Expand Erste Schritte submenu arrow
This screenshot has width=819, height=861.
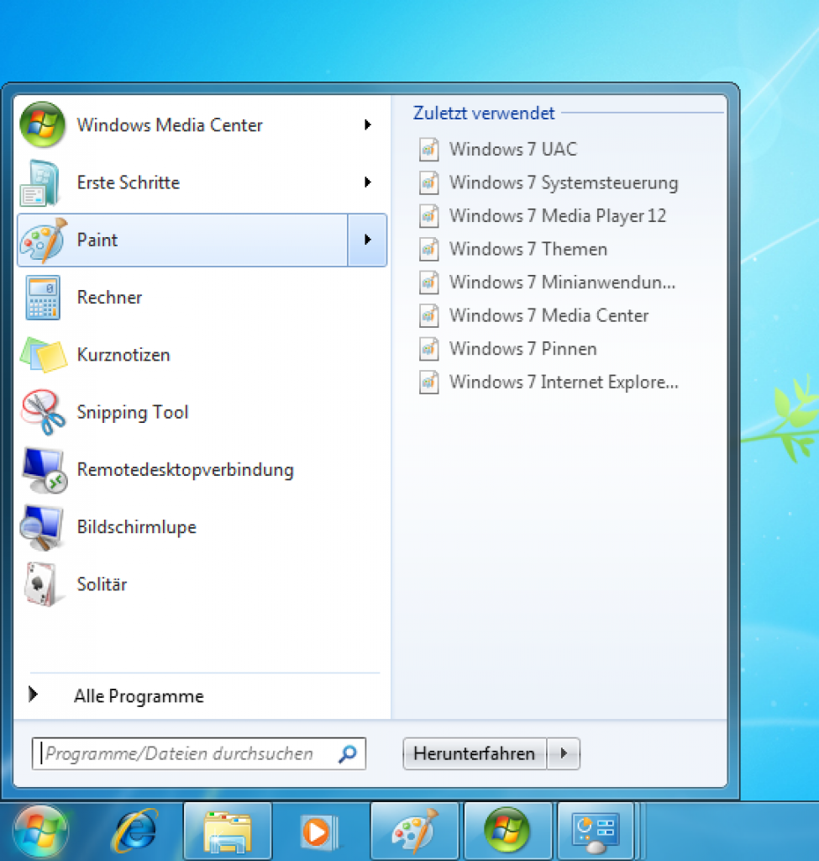coord(368,182)
